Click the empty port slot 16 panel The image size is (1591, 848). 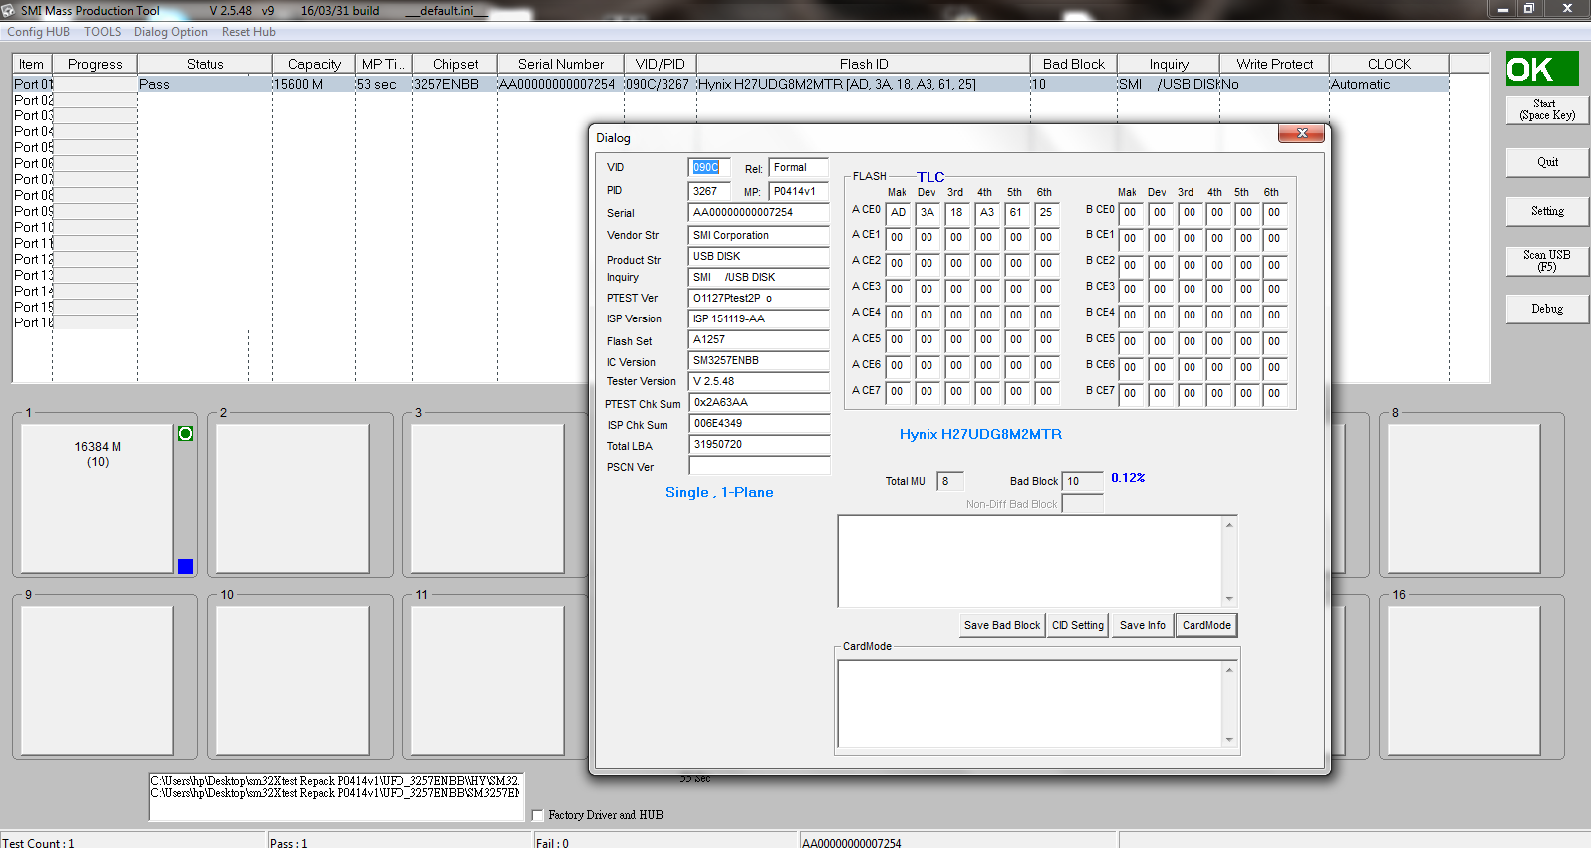1463,681
